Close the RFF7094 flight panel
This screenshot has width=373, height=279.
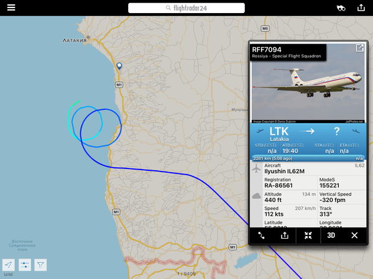[354, 236]
